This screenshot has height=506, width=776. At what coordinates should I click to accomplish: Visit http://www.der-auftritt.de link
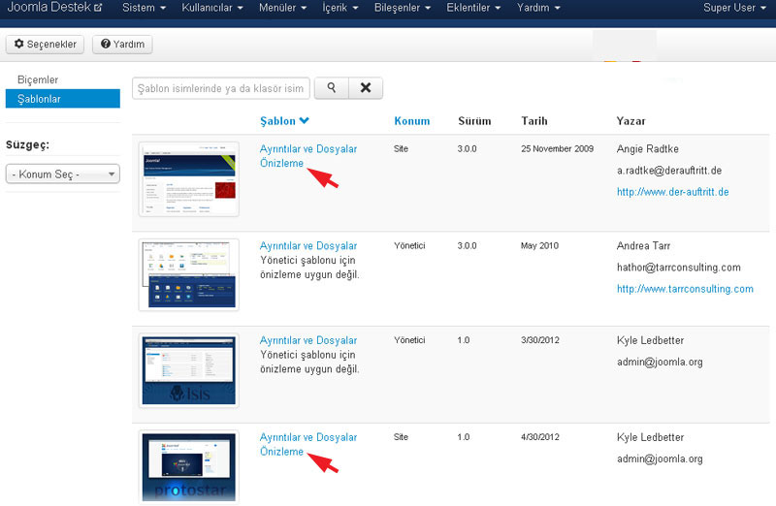[x=672, y=192]
